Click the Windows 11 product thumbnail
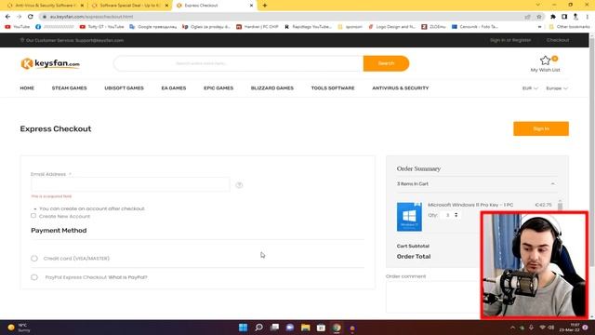The height and width of the screenshot is (335, 595). pyautogui.click(x=409, y=217)
